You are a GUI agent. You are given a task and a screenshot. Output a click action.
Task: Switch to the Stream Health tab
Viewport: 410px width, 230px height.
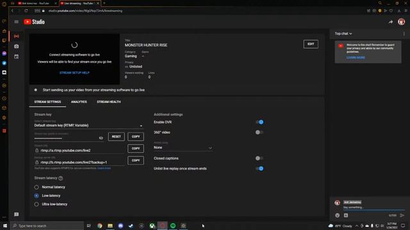point(109,102)
